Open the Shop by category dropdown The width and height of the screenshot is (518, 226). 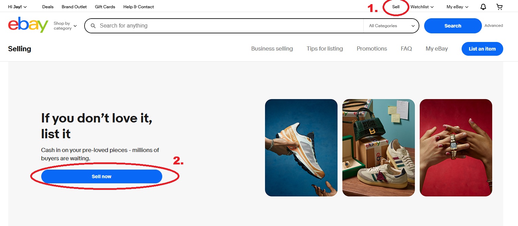65,26
